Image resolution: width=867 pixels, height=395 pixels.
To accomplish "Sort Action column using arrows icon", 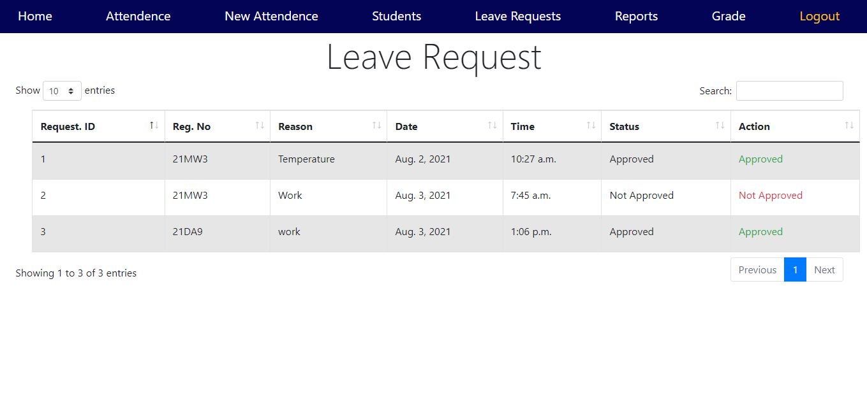I will 849,126.
